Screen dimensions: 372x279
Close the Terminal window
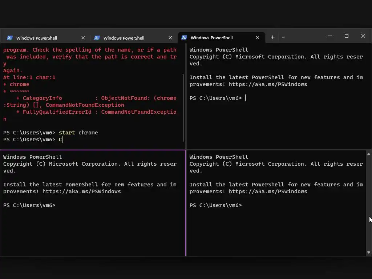coord(363,36)
